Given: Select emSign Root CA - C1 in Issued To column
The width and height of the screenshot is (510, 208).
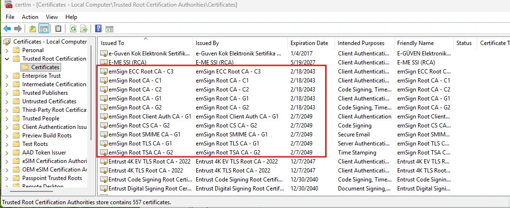Looking at the screenshot, I should [x=135, y=81].
